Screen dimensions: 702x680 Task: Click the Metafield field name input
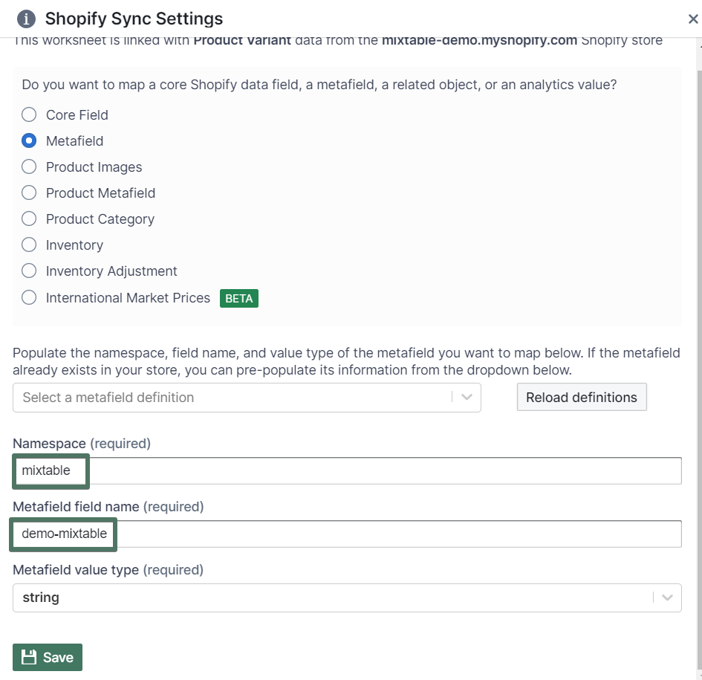(371, 534)
